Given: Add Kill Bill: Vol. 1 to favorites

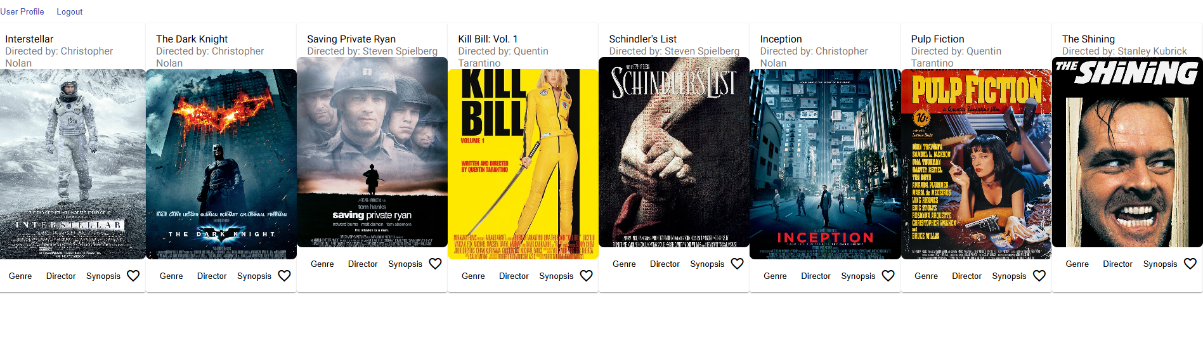Looking at the screenshot, I should pos(586,276).
